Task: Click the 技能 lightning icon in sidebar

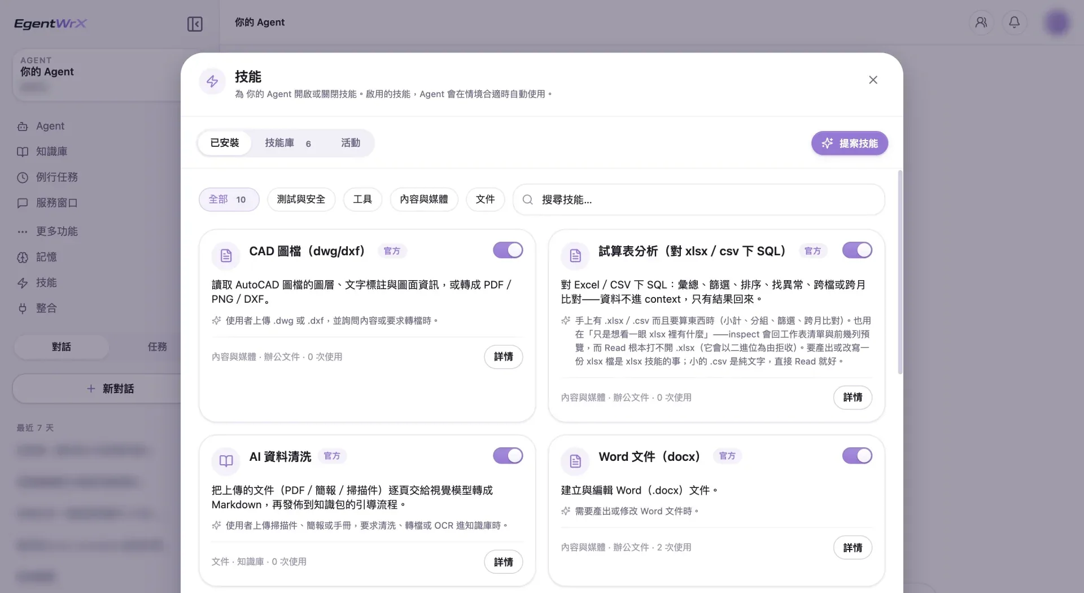Action: pyautogui.click(x=23, y=283)
